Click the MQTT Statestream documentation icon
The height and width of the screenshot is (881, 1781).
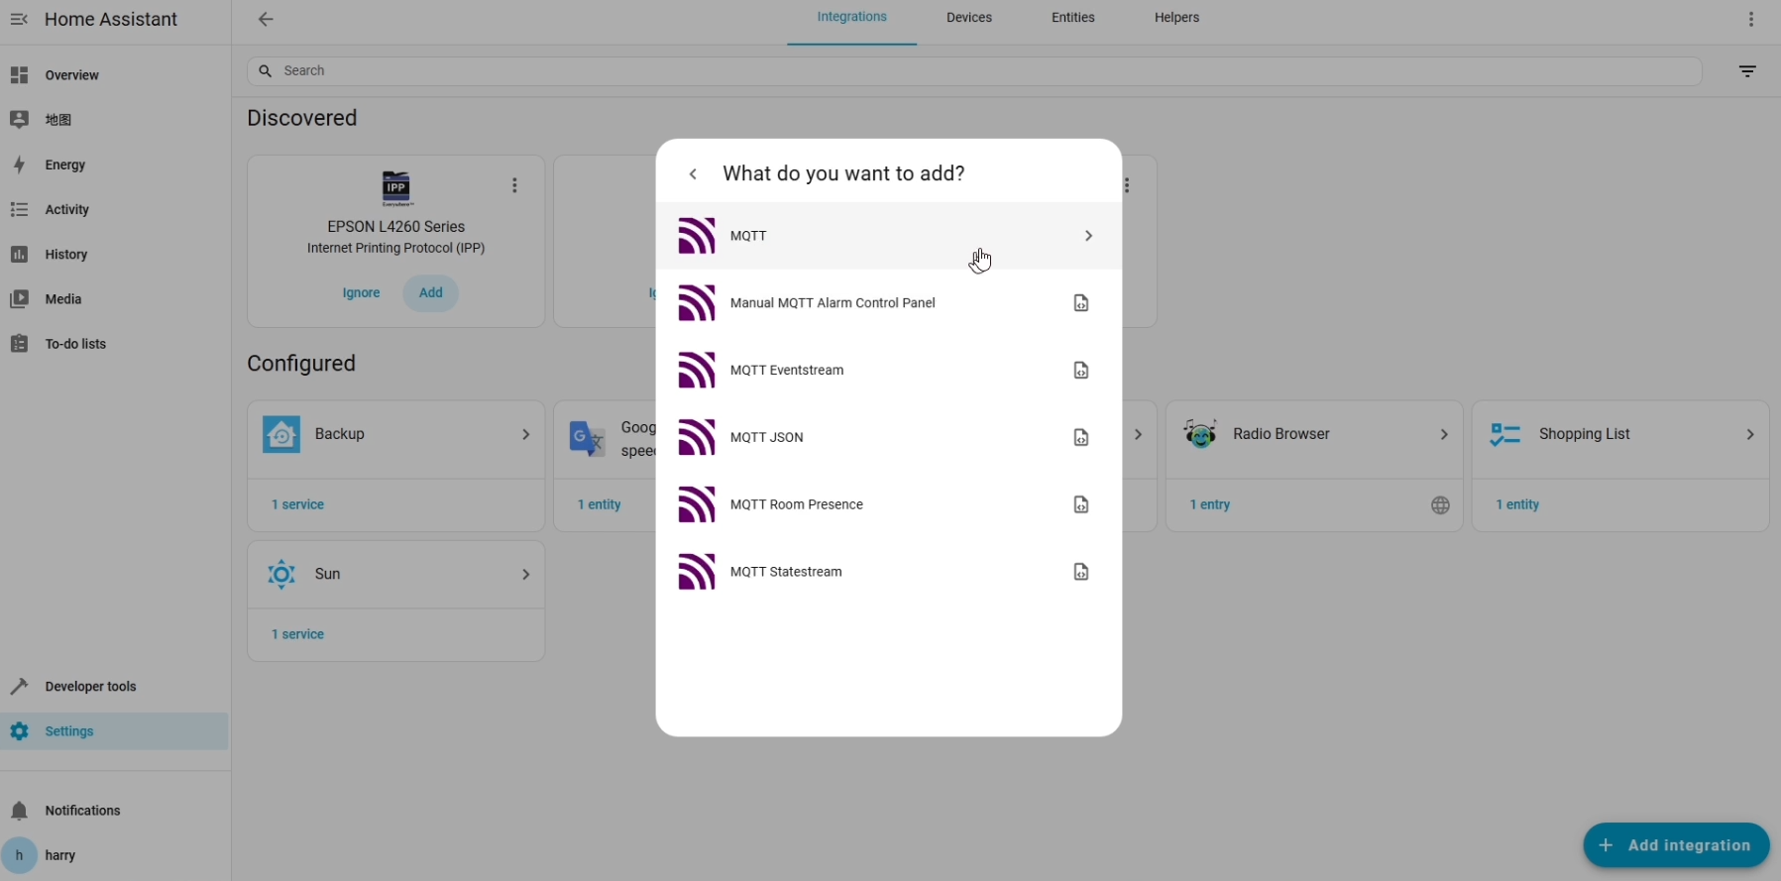1080,572
